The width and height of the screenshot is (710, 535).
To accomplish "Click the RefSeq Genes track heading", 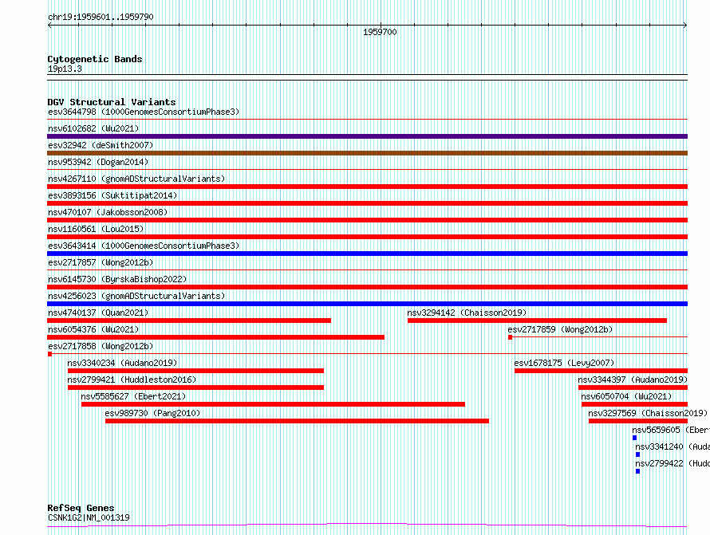I will click(x=81, y=508).
